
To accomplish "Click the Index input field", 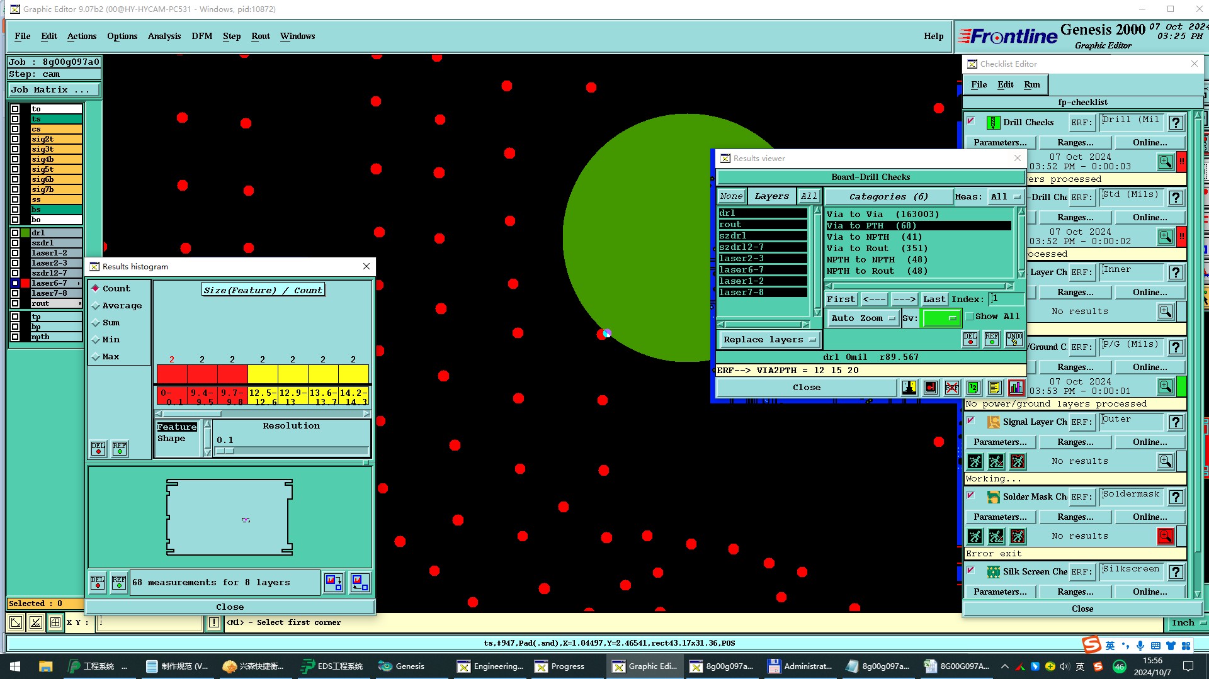I will tap(1006, 299).
